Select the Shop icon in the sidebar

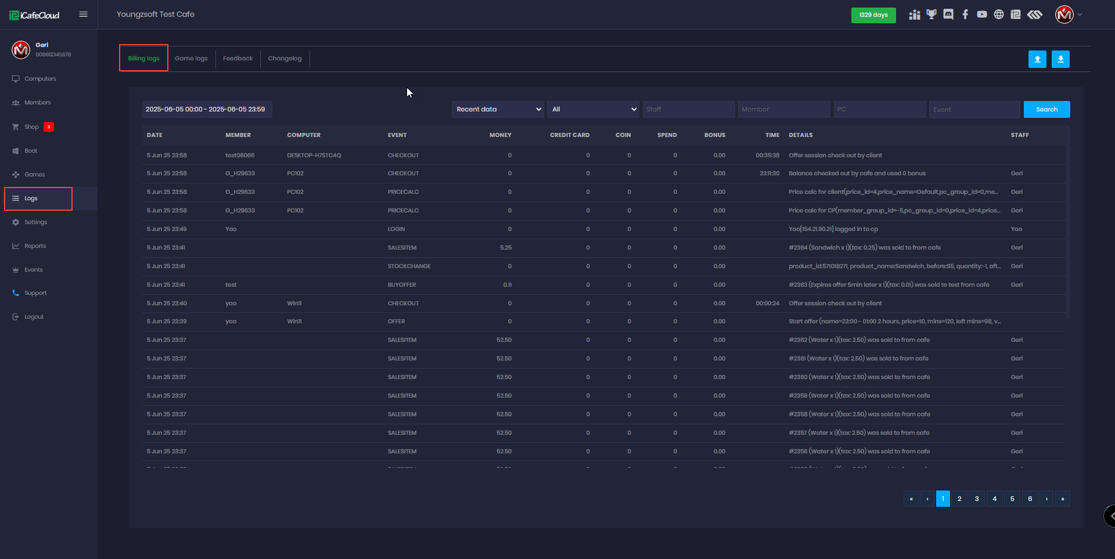click(16, 127)
